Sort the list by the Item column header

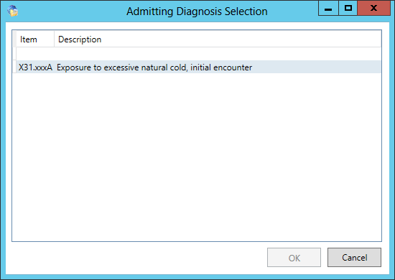(x=35, y=39)
